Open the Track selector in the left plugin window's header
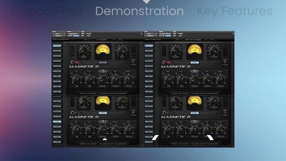The image size is (286, 161). (x=59, y=34)
